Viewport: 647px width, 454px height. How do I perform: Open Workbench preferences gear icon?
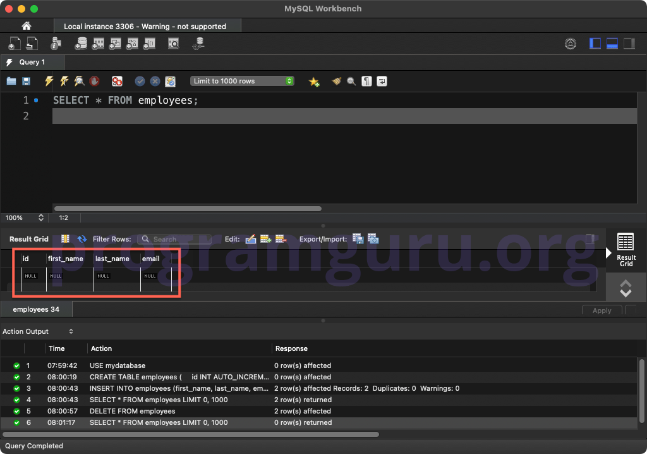coord(571,44)
